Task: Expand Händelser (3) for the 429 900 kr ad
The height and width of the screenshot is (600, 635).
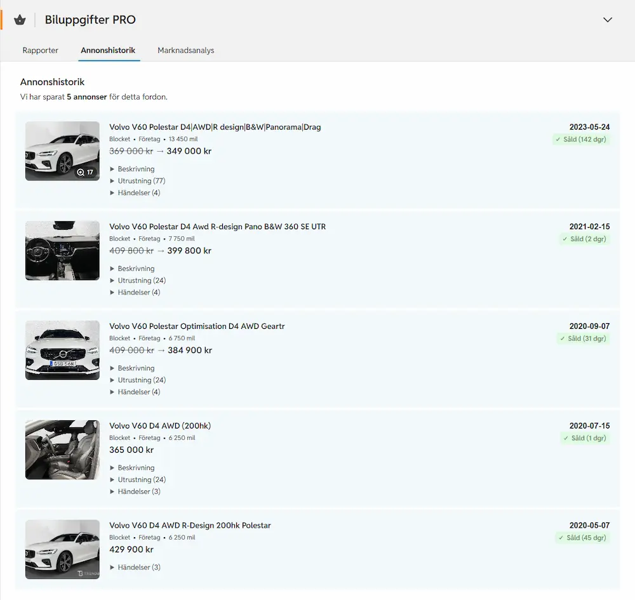Action: (x=135, y=567)
